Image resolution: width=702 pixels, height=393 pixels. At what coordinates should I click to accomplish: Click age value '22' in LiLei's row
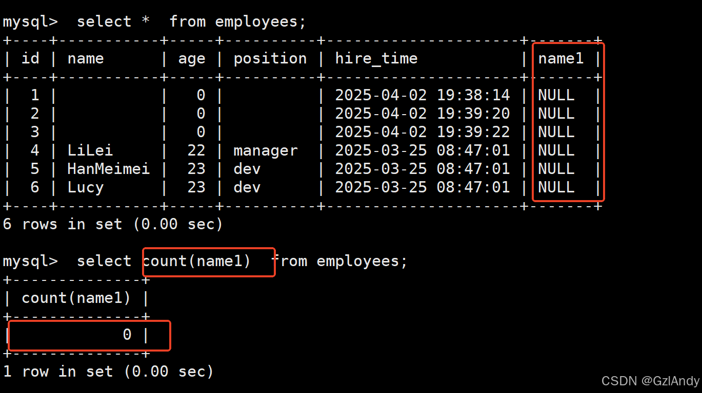click(196, 150)
